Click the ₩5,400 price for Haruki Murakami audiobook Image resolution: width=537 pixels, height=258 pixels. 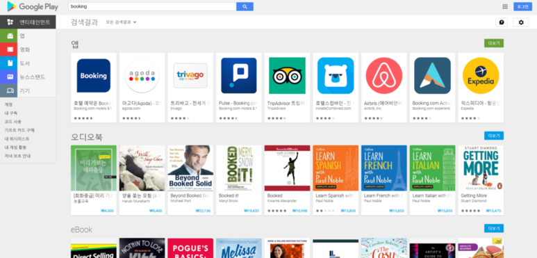point(156,211)
